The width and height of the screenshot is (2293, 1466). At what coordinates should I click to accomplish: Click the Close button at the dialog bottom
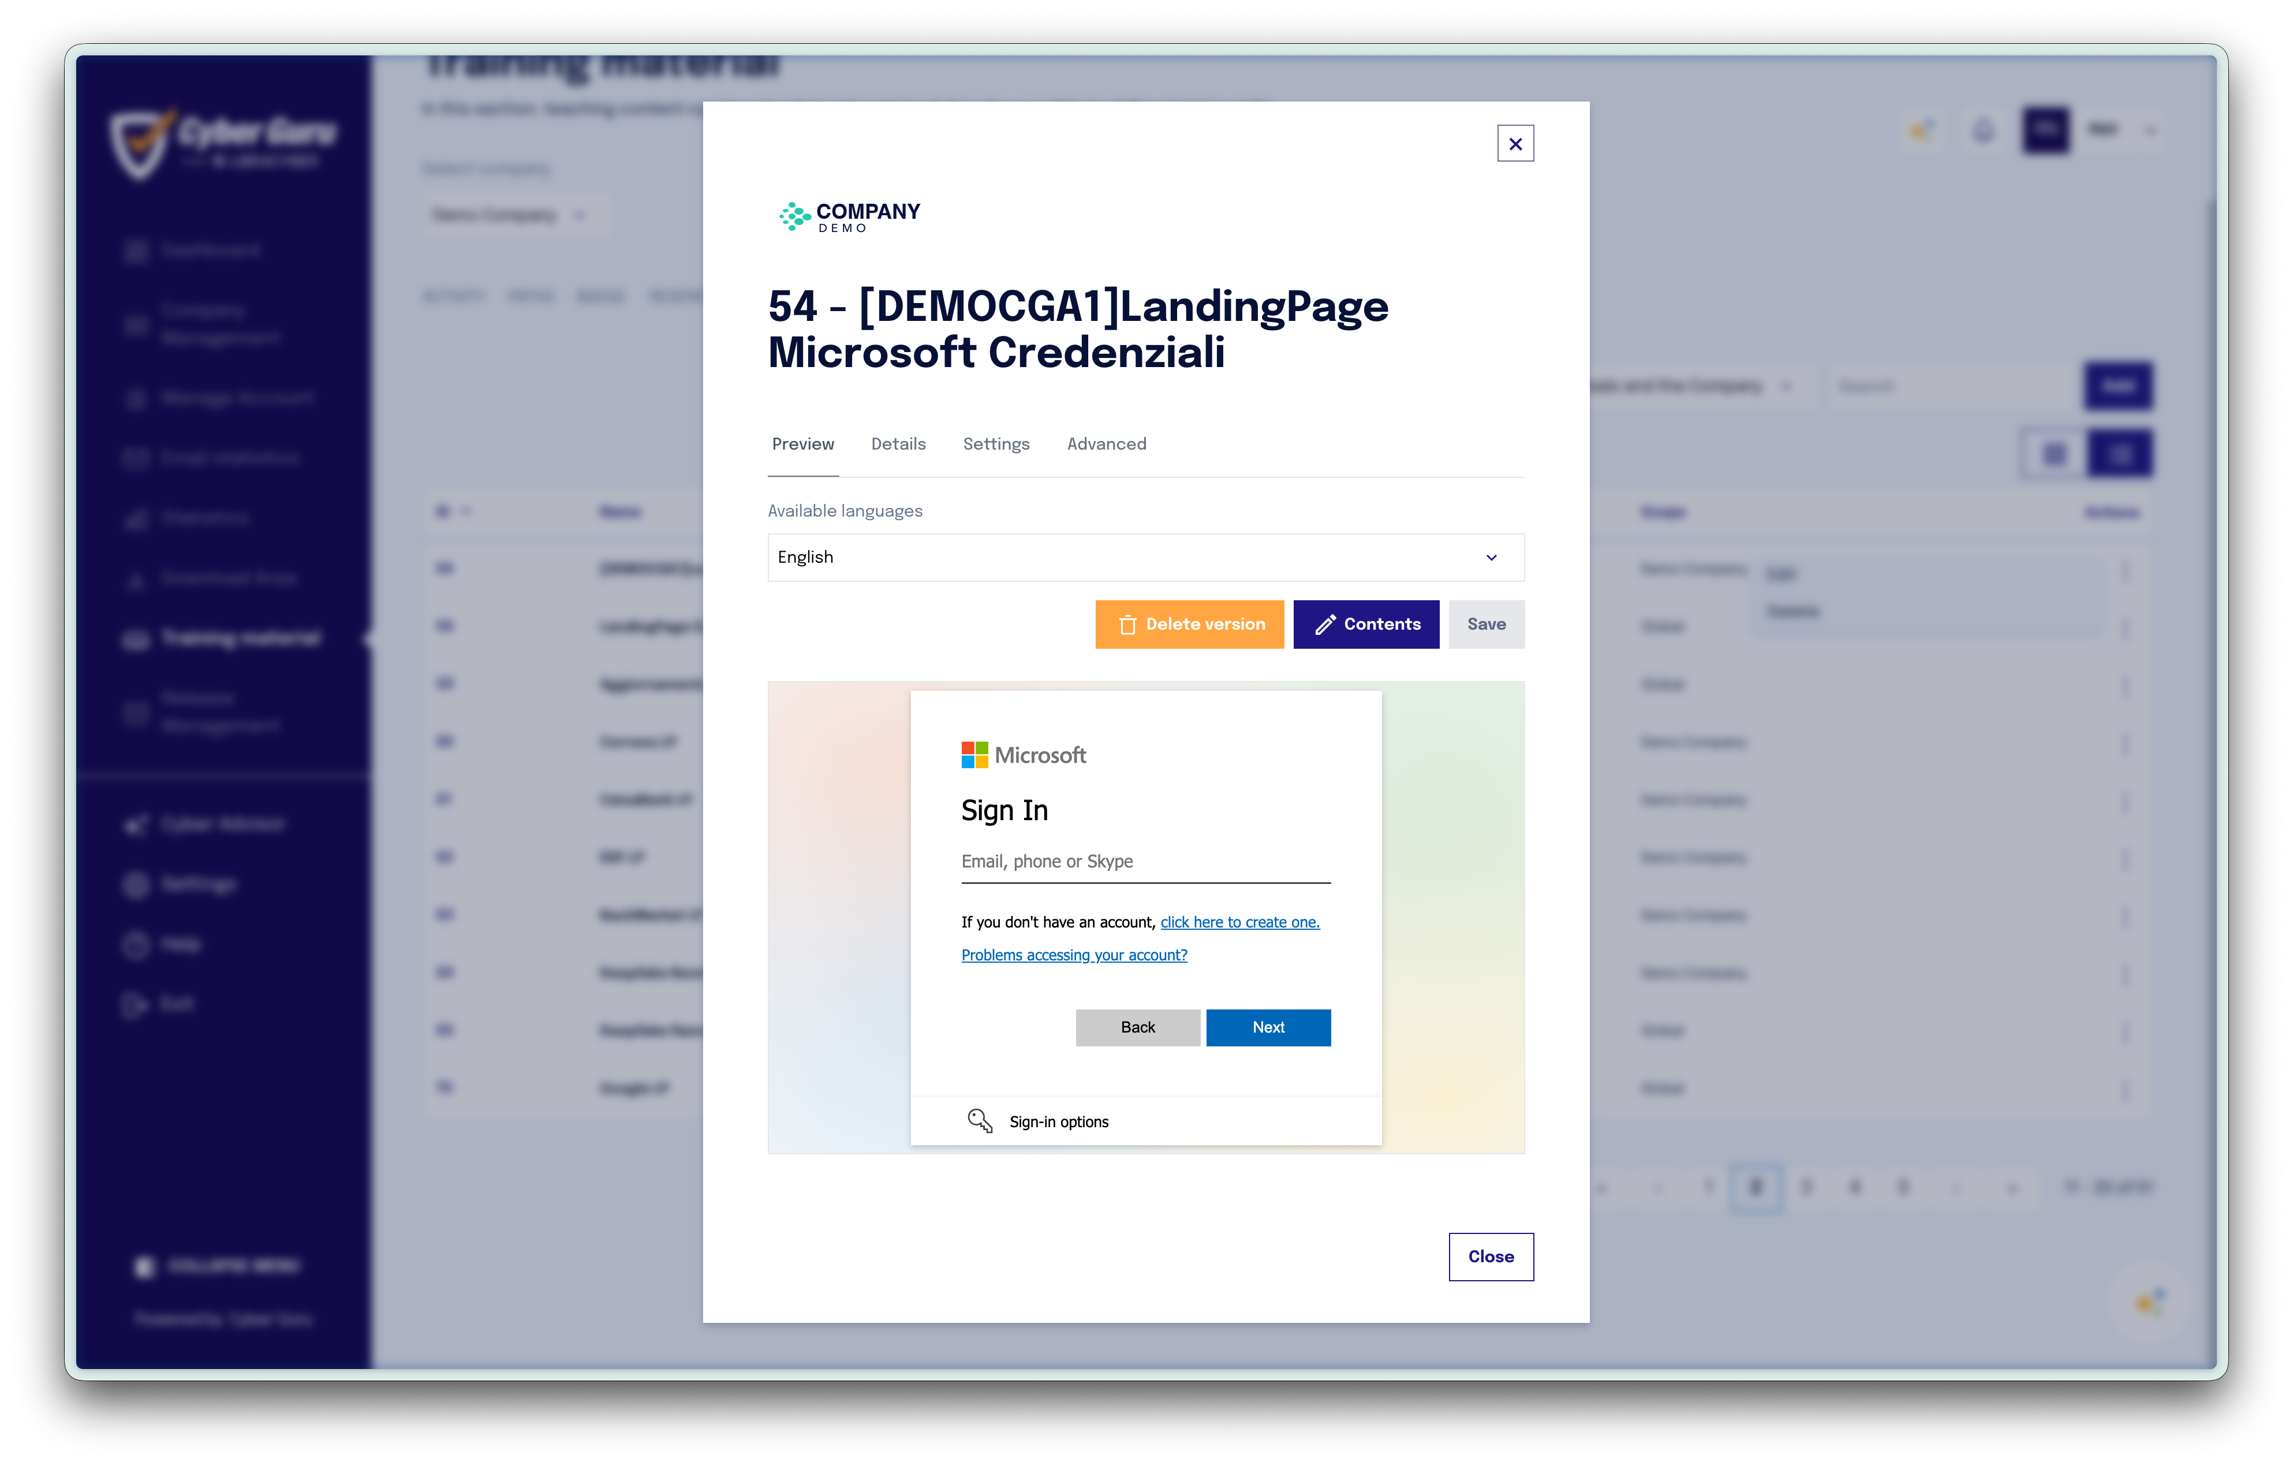pos(1490,1256)
